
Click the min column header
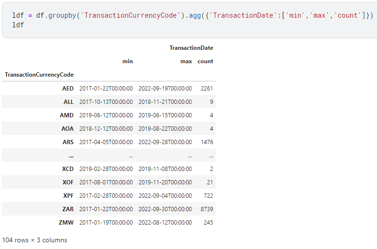pos(127,61)
